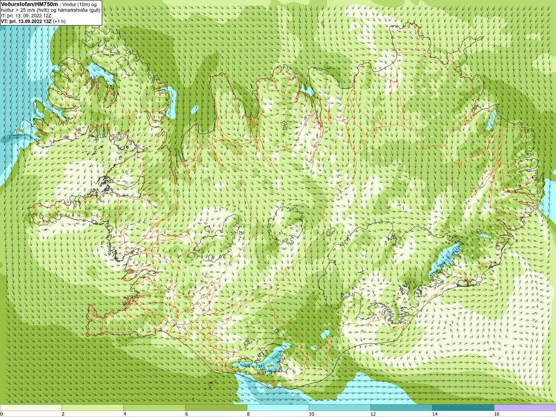Select the legend swatch for 2–4 m/s
The height and width of the screenshot is (417, 556).
point(93,408)
